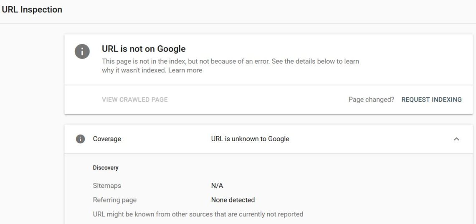Click the VIEW CRAWLED PAGE button
Image resolution: width=476 pixels, height=224 pixels.
tap(135, 100)
